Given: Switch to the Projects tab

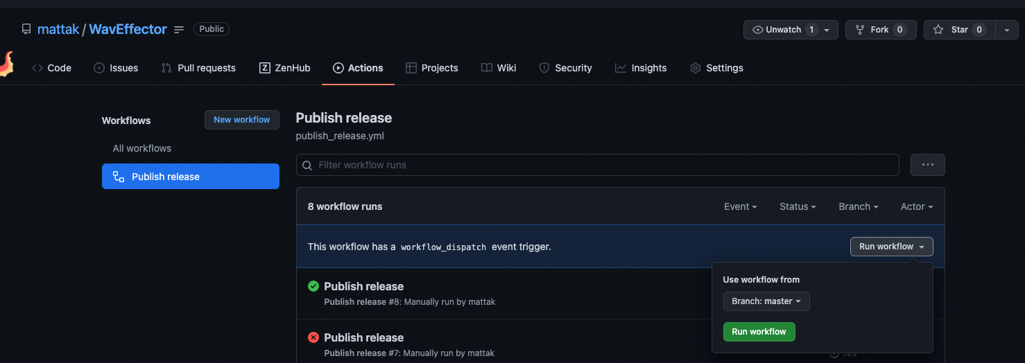Looking at the screenshot, I should click(x=432, y=68).
